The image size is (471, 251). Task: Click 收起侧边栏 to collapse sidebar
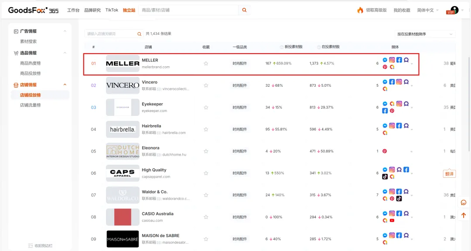(40, 246)
